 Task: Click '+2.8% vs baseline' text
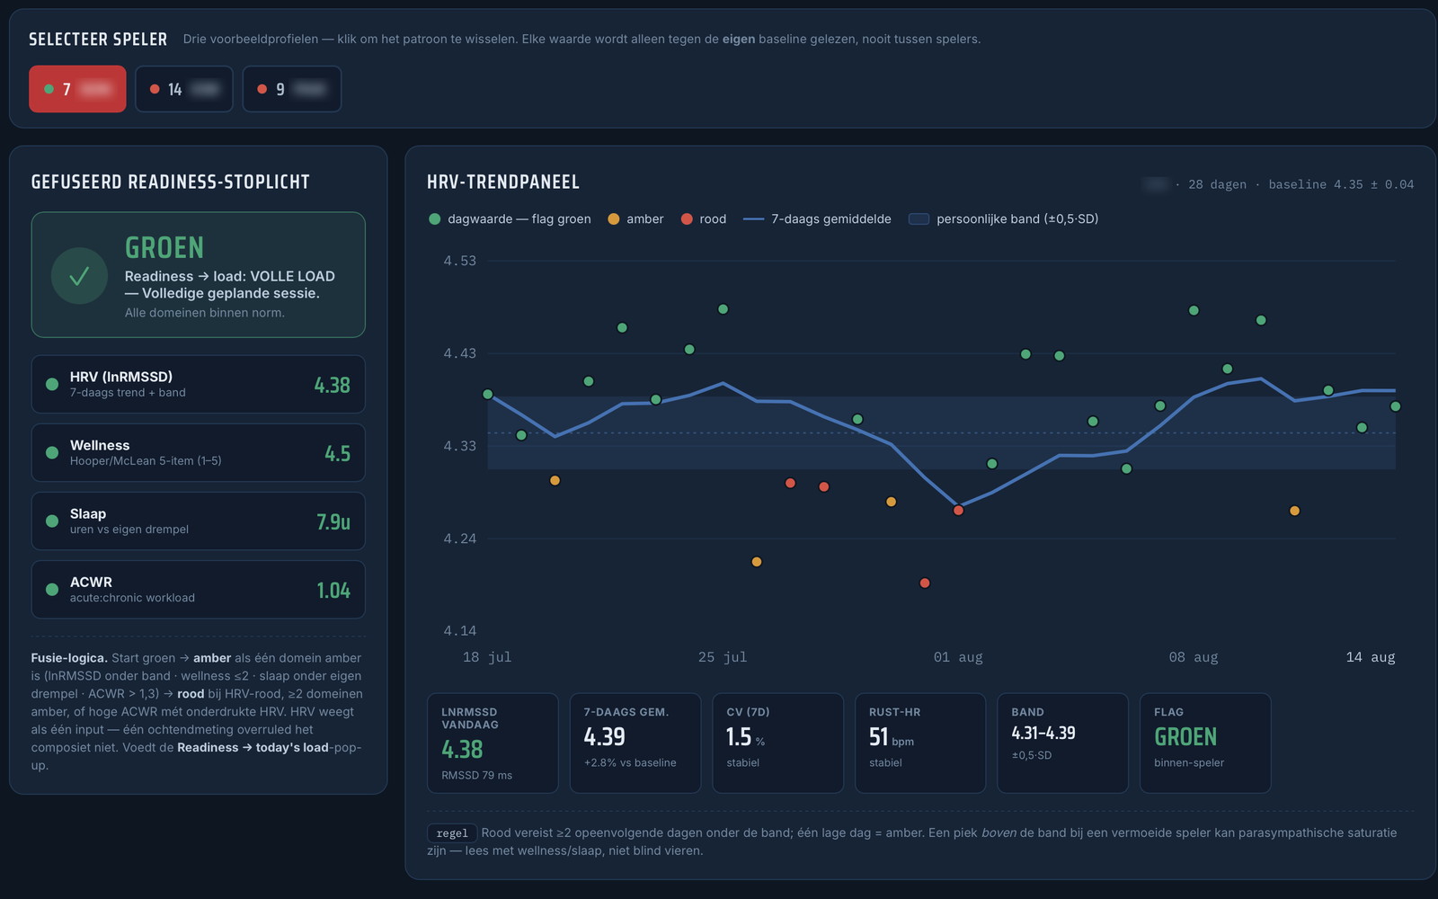(x=630, y=762)
